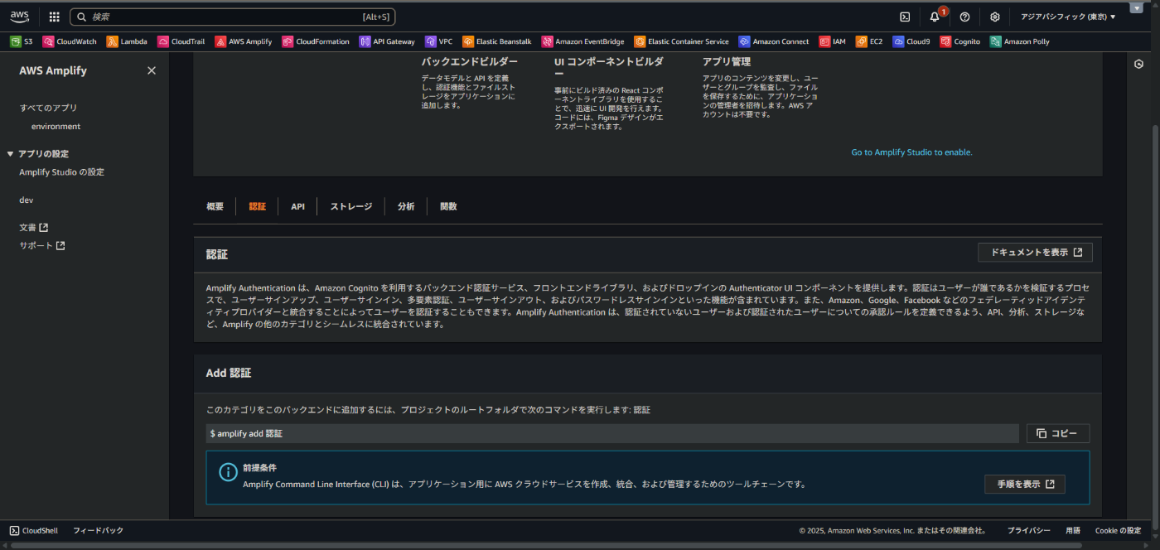Open the AWS home logo
This screenshot has height=550, width=1160.
(20, 16)
